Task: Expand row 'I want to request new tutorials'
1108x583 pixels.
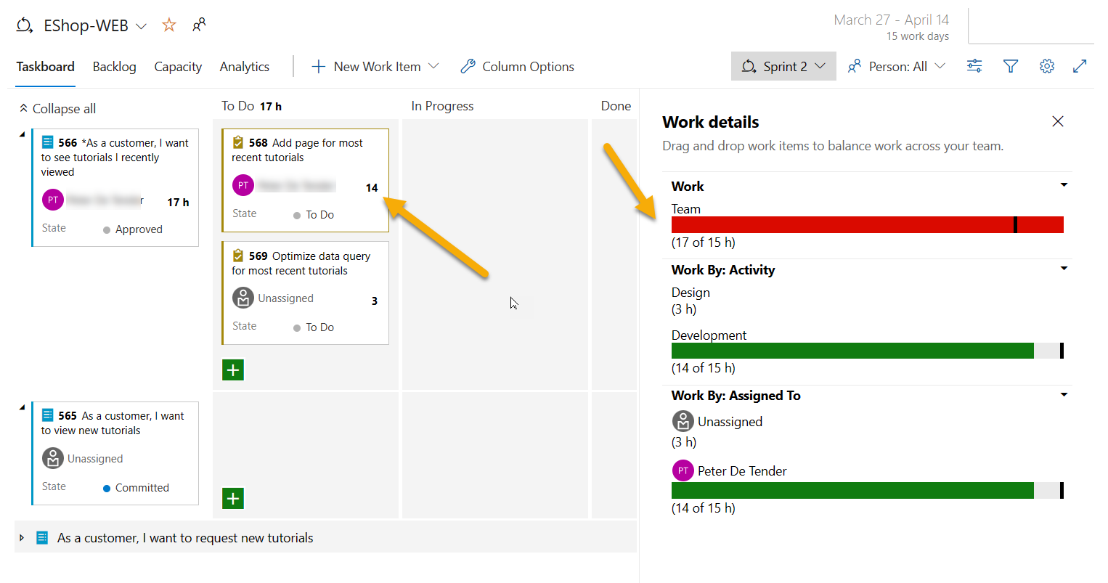Action: [x=22, y=538]
